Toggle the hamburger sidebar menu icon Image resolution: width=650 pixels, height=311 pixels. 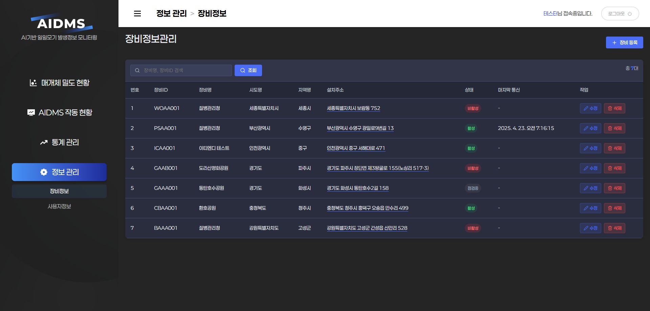pos(137,14)
